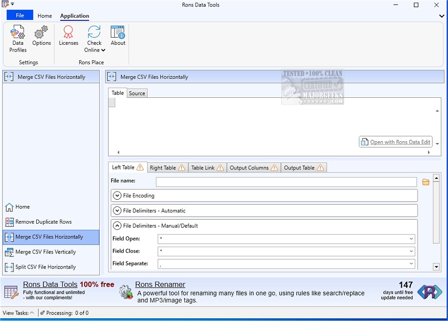Click Open with Rons Data Edit button
448x321 pixels.
click(x=395, y=142)
